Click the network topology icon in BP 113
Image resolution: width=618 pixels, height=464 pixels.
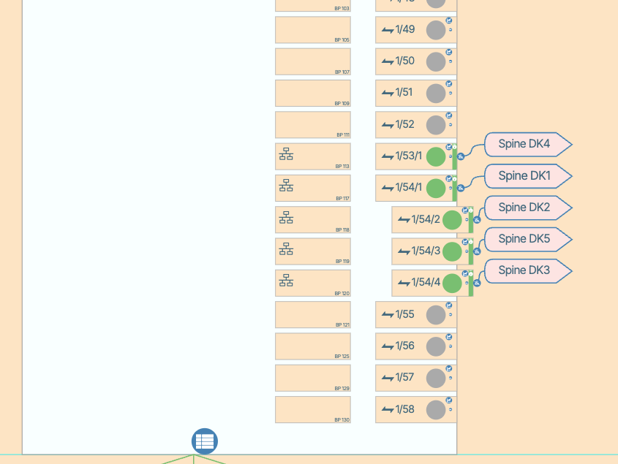point(286,154)
